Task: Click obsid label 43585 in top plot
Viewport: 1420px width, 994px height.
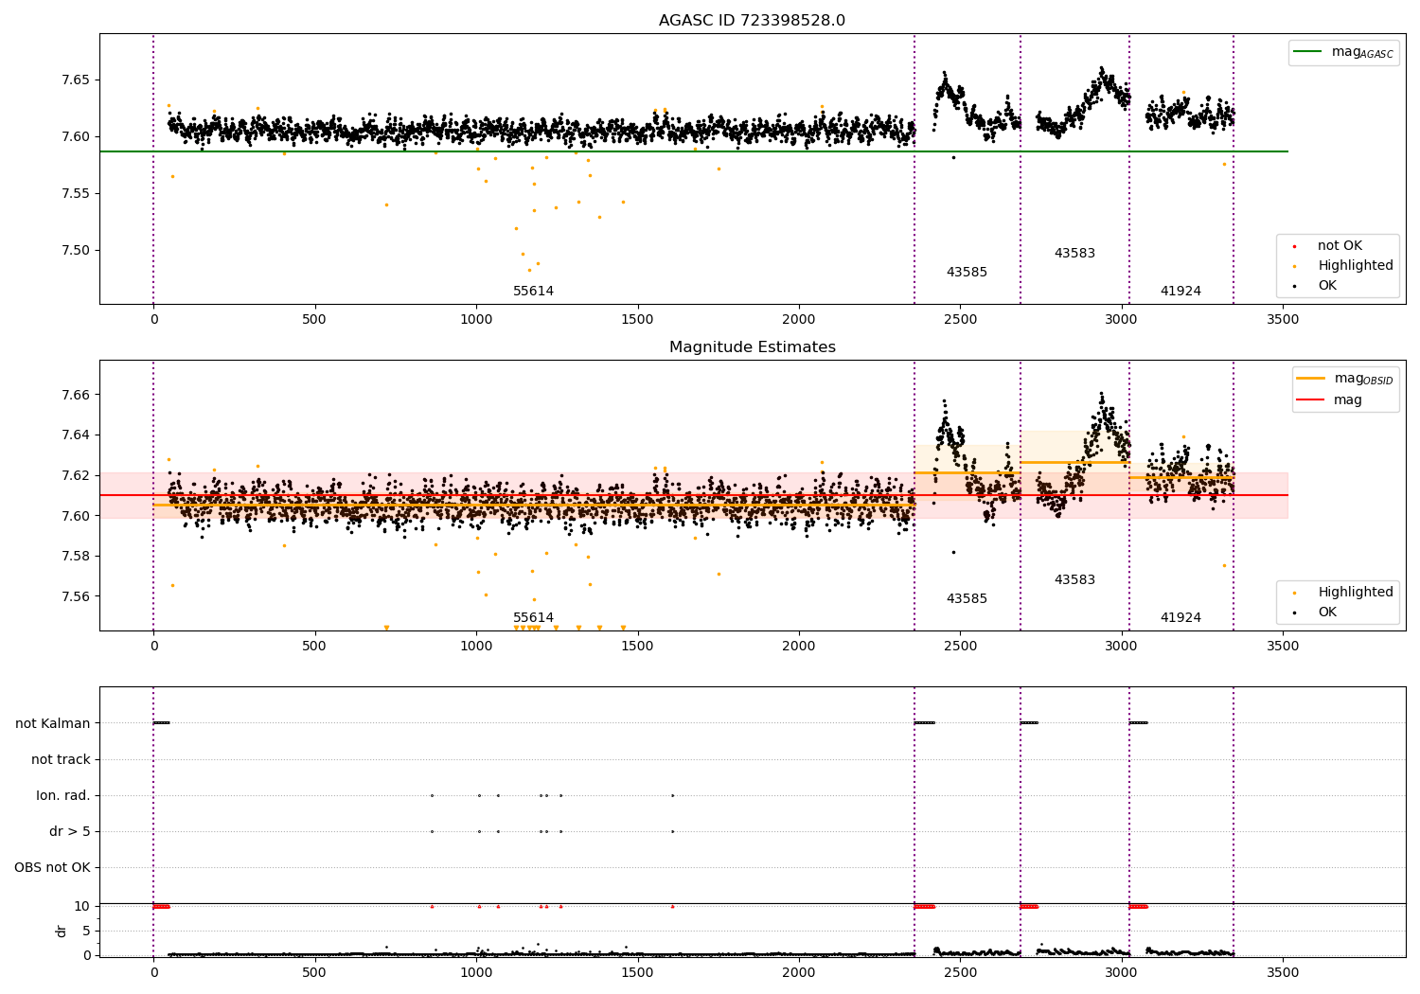Action: coord(967,273)
